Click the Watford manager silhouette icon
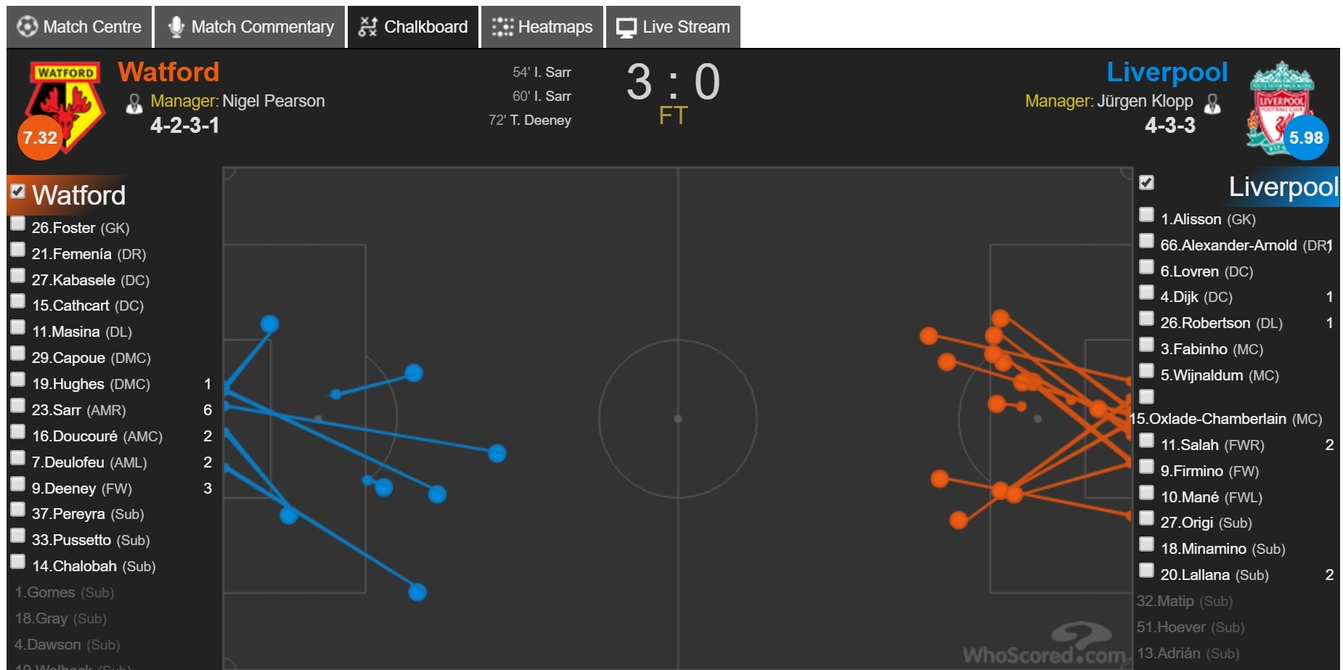Image resolution: width=1343 pixels, height=670 pixels. [x=134, y=104]
